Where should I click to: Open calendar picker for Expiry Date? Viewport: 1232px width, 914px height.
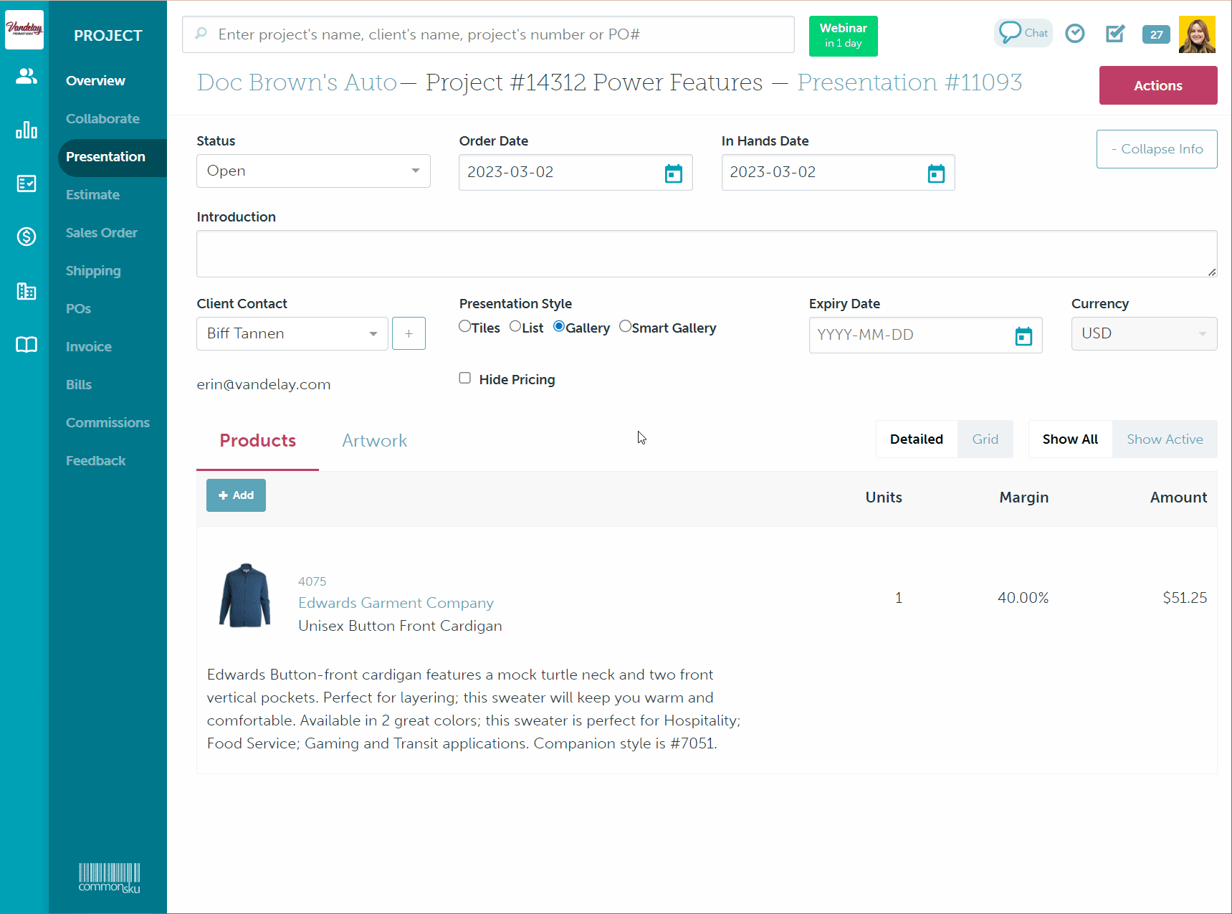click(x=1023, y=335)
